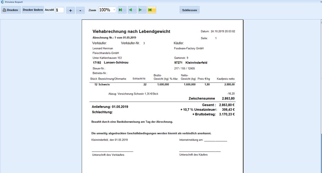Click the date 24.10.2019 20:03:02

(x=223, y=31)
